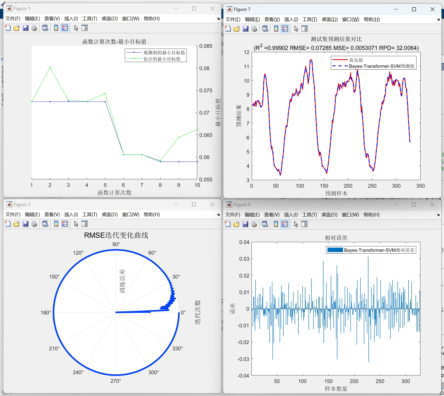Open 帮助(H) menu in Figure 9
The image size is (444, 396).
tap(372, 215)
